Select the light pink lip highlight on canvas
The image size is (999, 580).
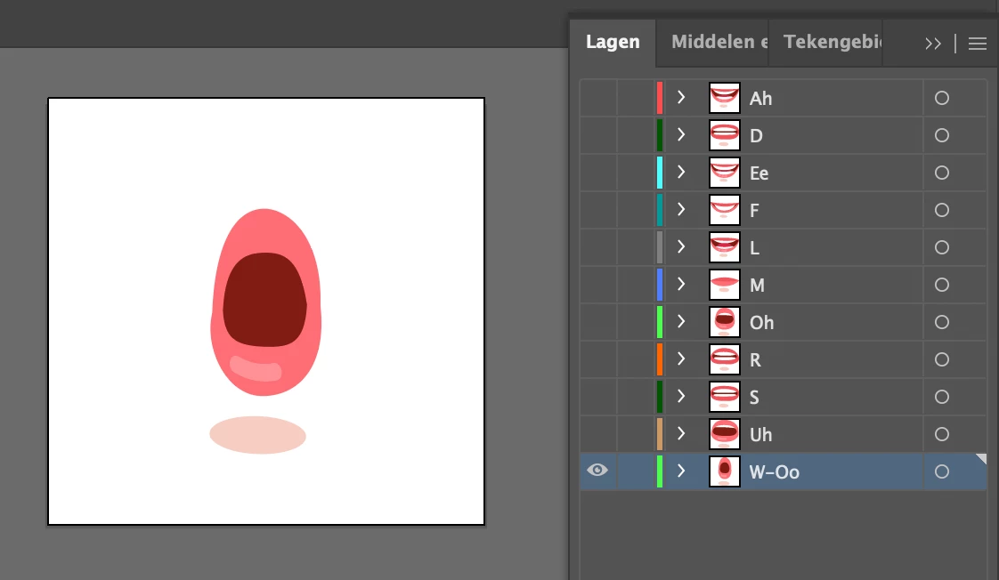[x=256, y=368]
